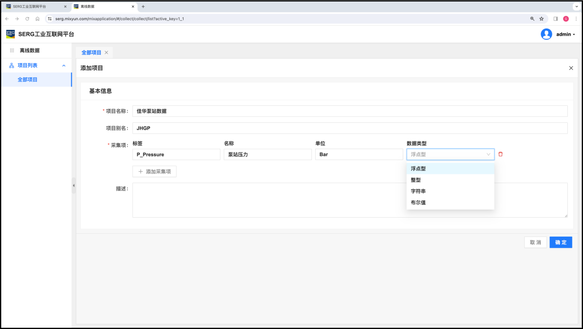The image size is (583, 329).
Task: Select 全部项目 in the sidebar
Action: coord(28,80)
